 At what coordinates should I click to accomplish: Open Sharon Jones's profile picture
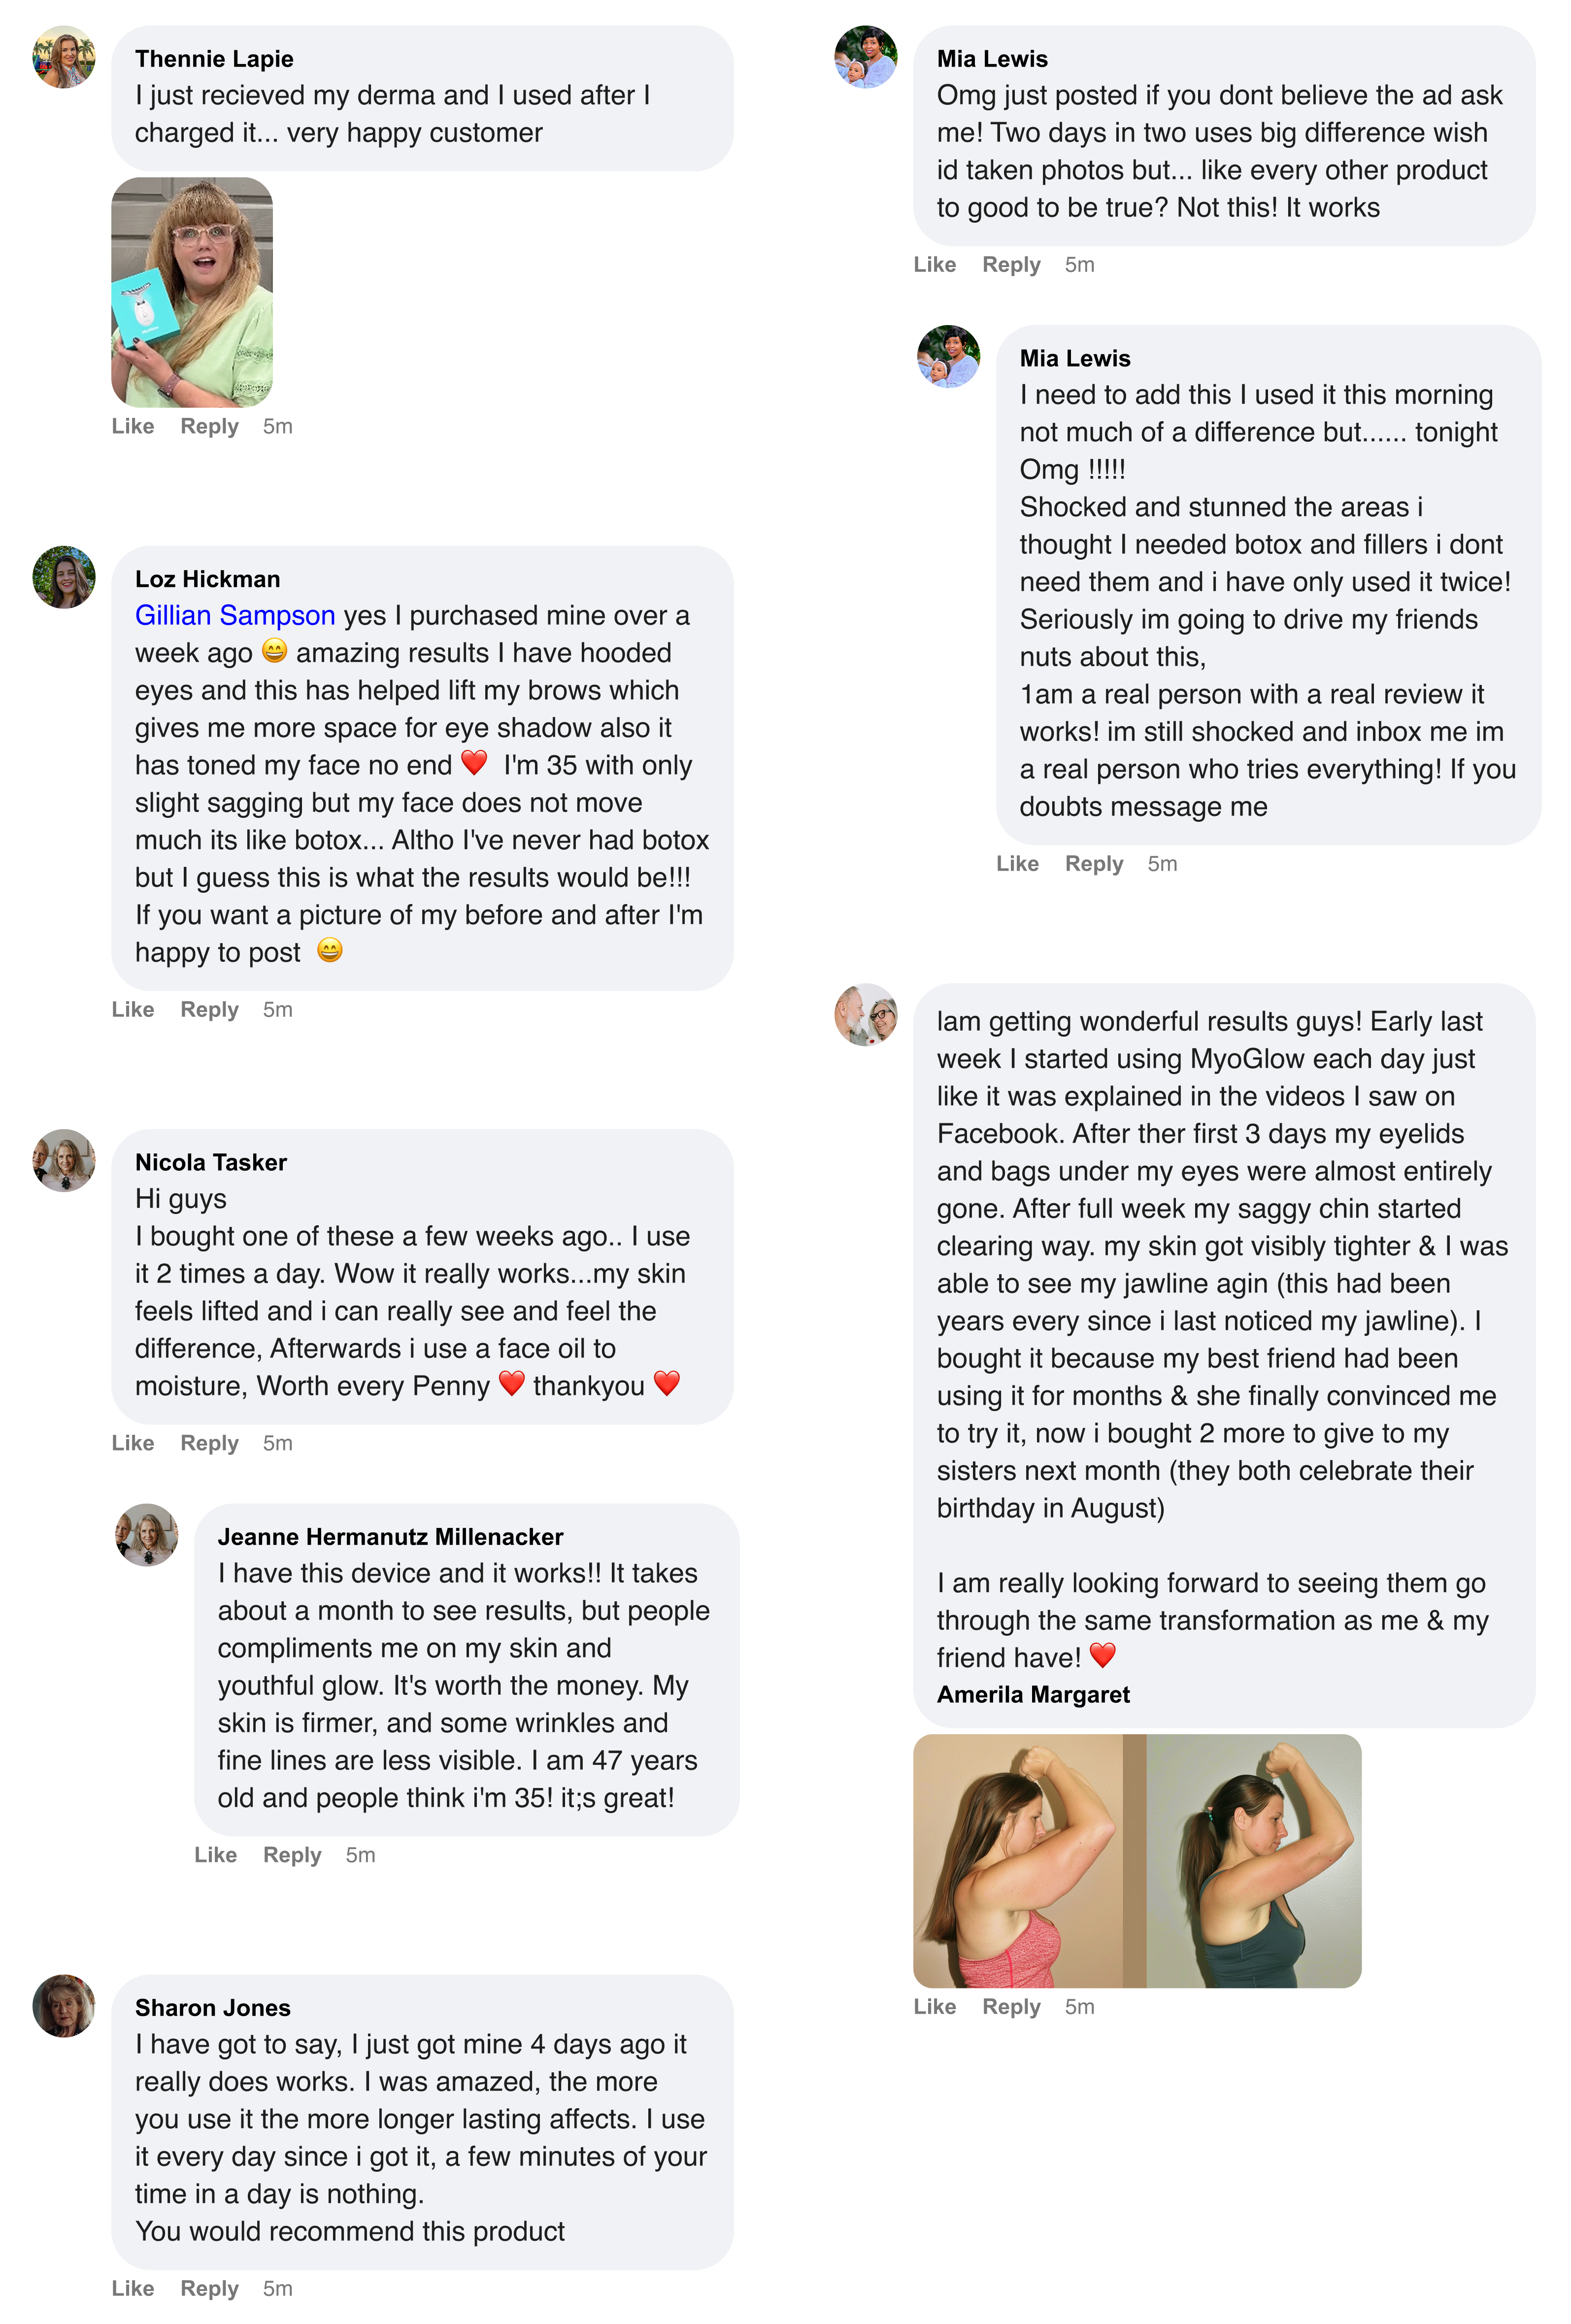pos(64,2005)
